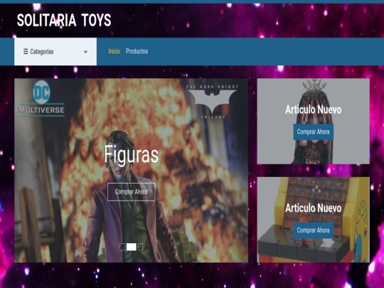Click Comprar Ahora on the Figuras banner
This screenshot has width=384, height=288.
click(132, 192)
